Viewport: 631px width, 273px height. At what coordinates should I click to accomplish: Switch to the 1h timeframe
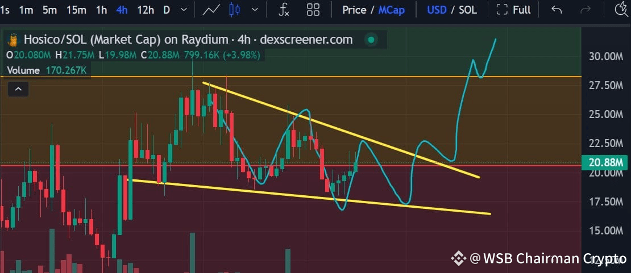pyautogui.click(x=101, y=10)
